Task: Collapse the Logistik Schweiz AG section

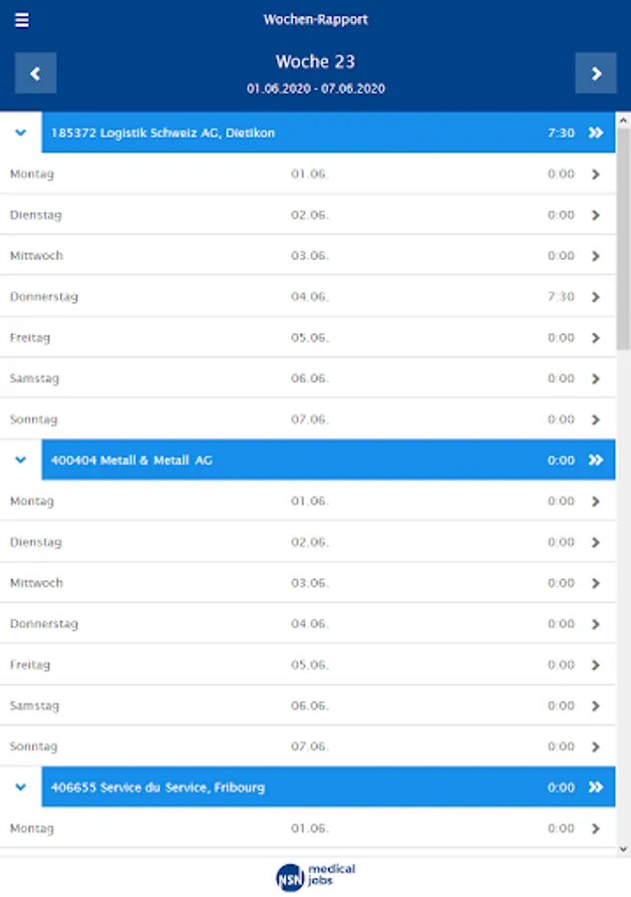Action: tap(21, 133)
